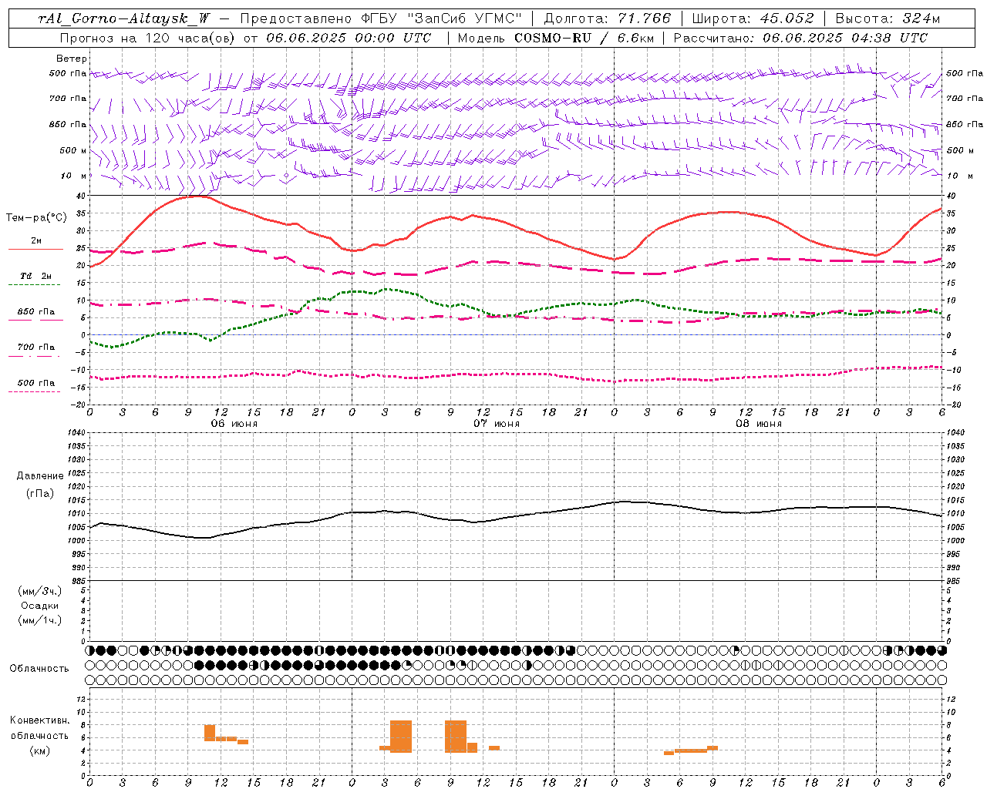987x789 pixels.
Task: Click the Долгота: 71.766 value
Action: [x=608, y=18]
